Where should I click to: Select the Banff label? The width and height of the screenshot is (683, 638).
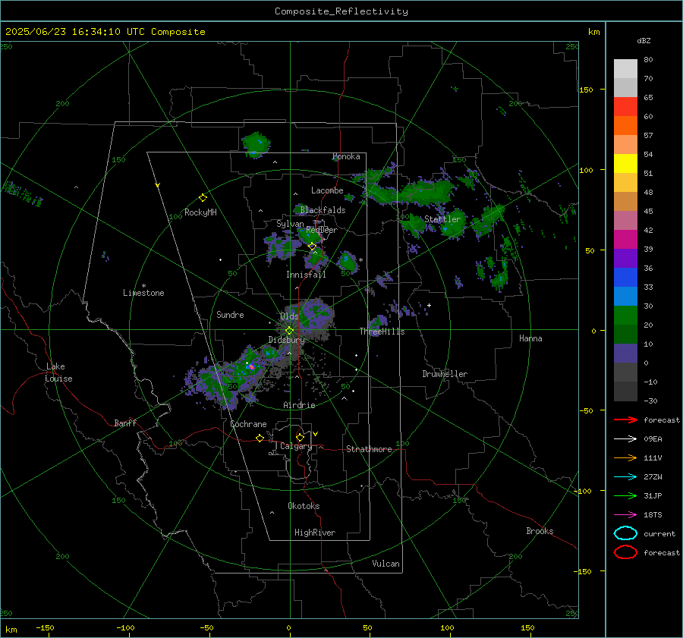click(125, 423)
